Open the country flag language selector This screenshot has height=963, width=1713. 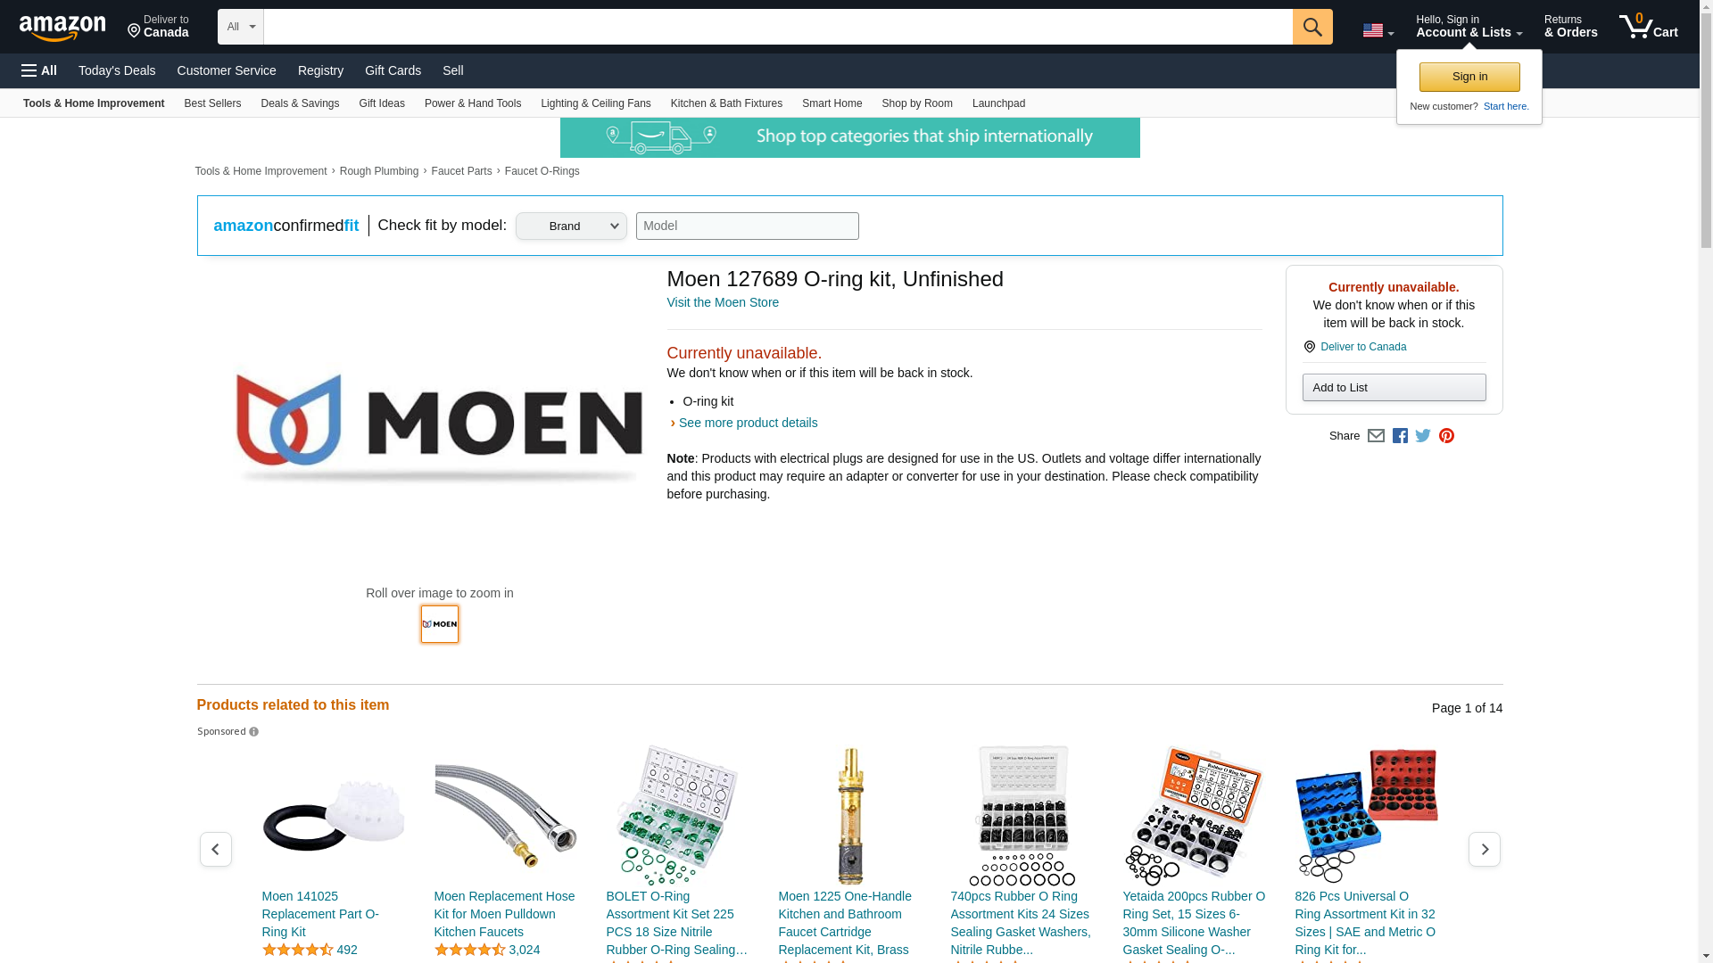tap(1378, 31)
